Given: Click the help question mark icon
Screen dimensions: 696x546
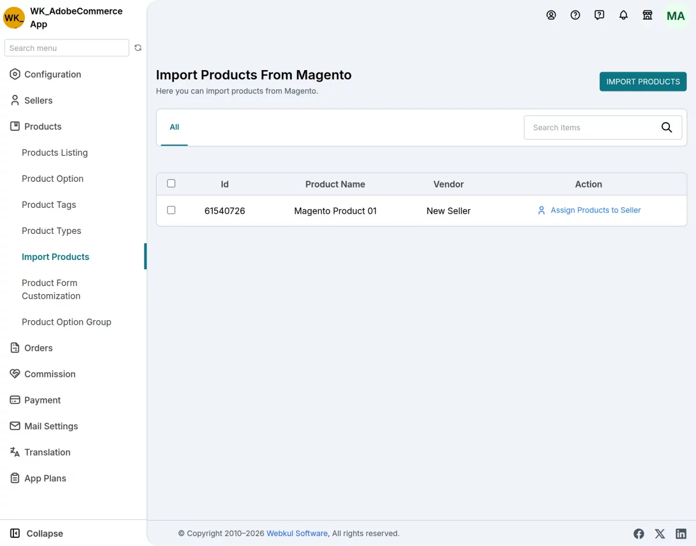Looking at the screenshot, I should pyautogui.click(x=575, y=16).
